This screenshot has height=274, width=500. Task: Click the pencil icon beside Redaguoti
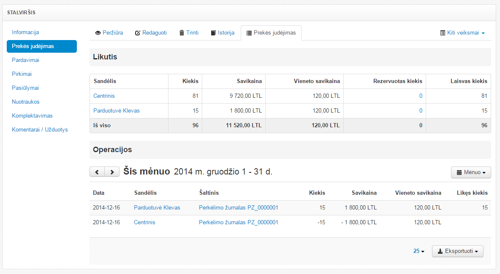(x=137, y=33)
